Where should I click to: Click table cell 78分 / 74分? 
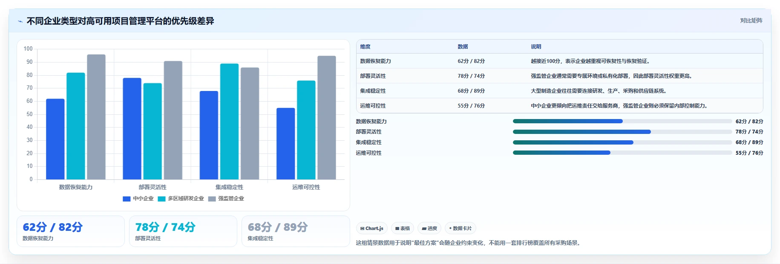pyautogui.click(x=471, y=76)
